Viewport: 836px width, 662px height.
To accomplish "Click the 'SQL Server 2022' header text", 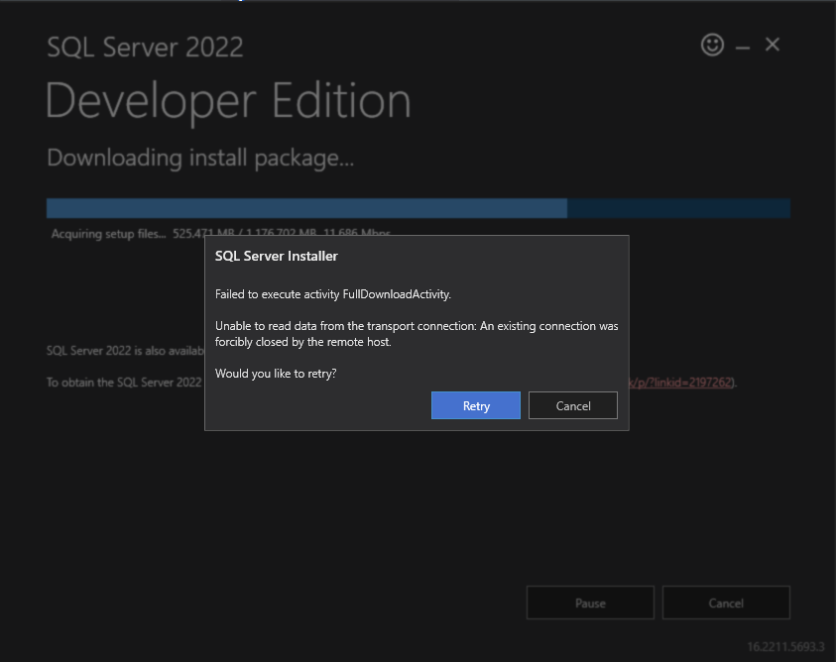I will click(x=145, y=47).
